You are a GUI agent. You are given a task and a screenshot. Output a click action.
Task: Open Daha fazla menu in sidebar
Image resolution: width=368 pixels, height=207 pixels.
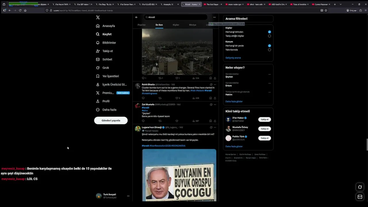point(106,110)
